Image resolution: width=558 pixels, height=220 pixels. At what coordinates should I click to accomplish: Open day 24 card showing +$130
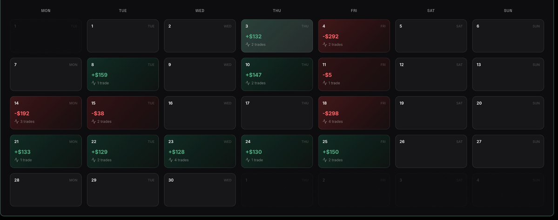pos(277,151)
